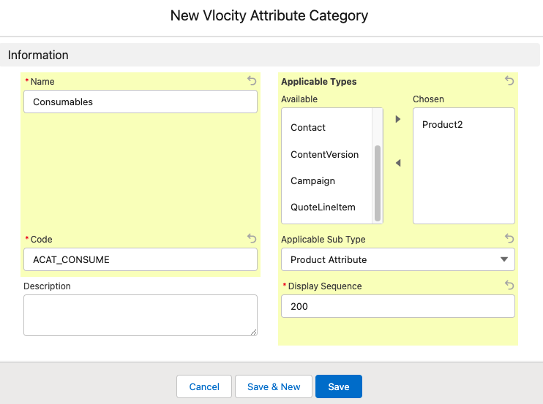This screenshot has height=404, width=543.
Task: Click the Save & New button
Action: 274,386
